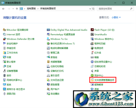Screen dimensions: 136x108
Task: Open the 索引选项 link
Action: click(55, 76)
